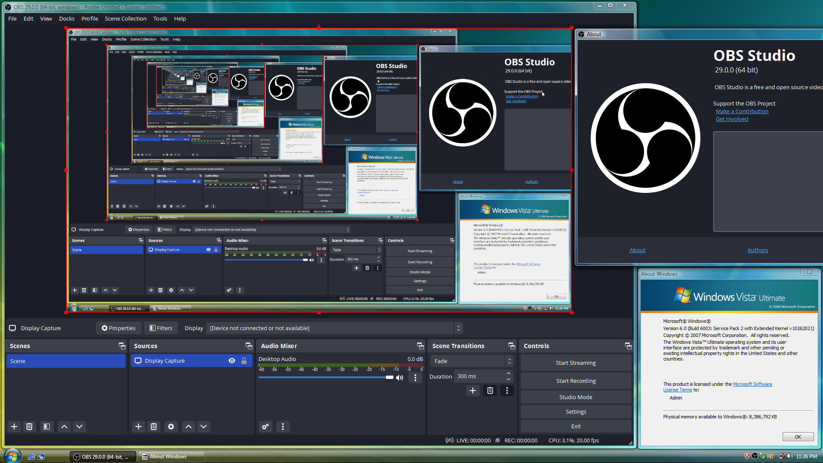
Task: Move source up with arrow icon
Action: [x=189, y=427]
